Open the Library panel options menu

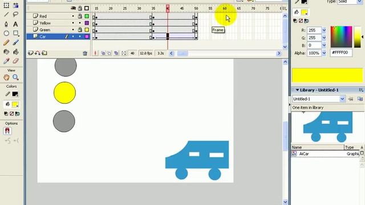tap(361, 90)
